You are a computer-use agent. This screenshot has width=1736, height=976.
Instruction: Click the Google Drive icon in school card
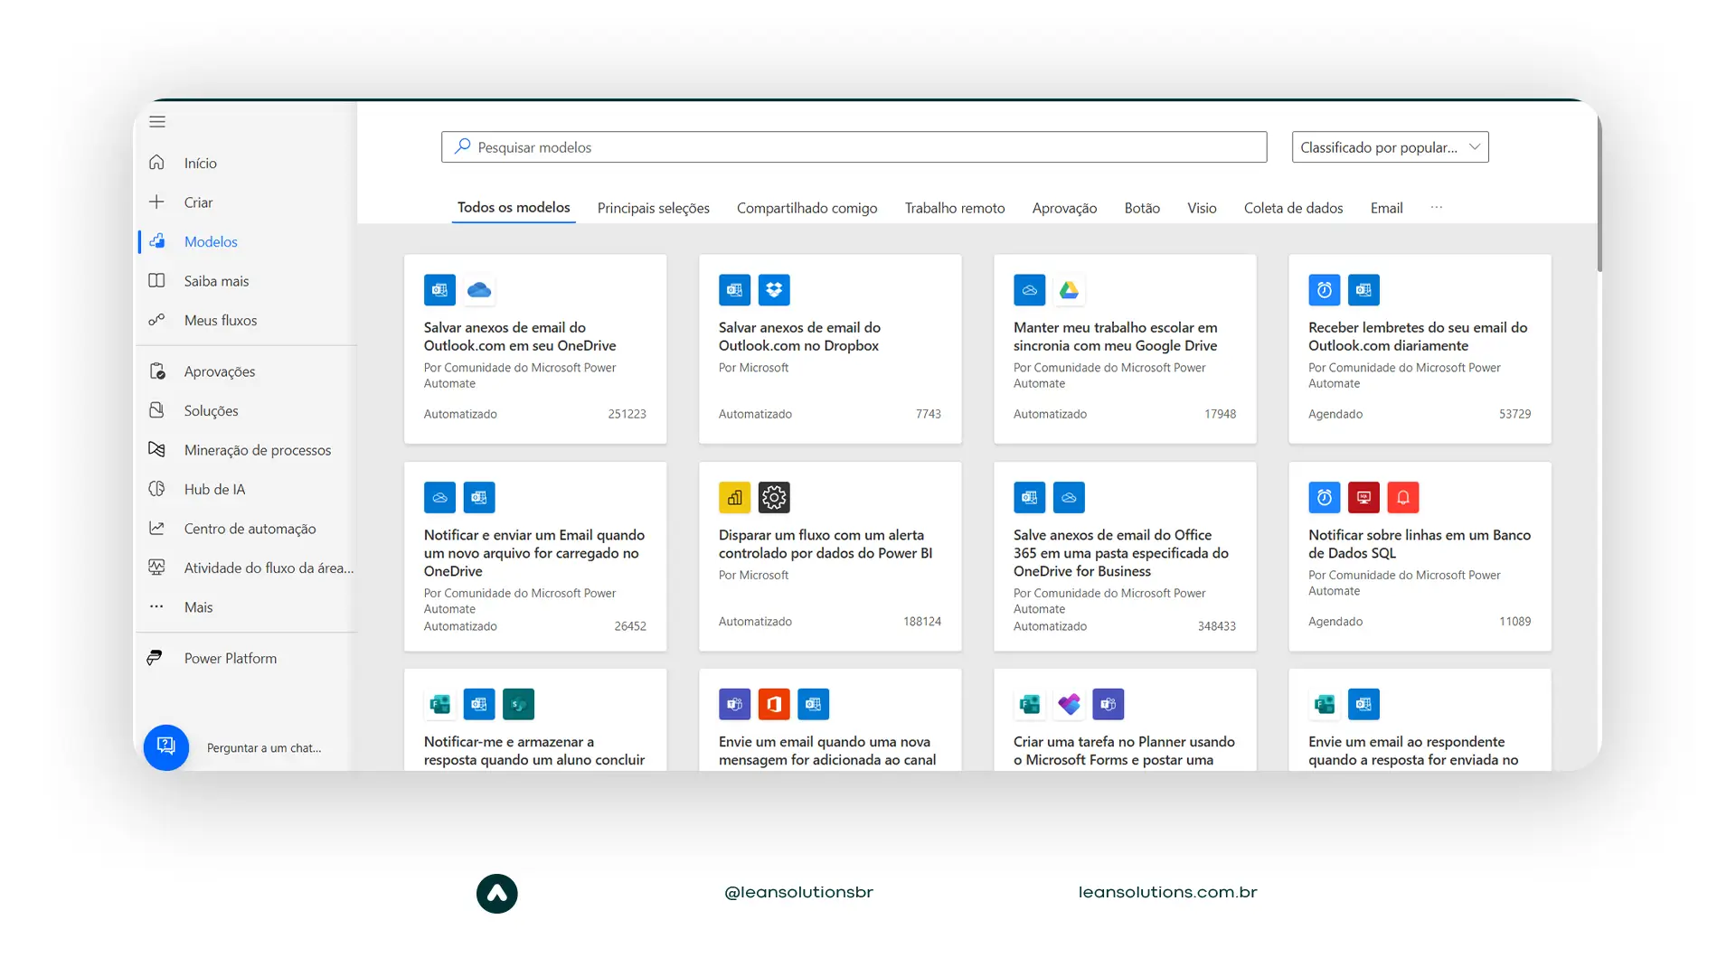coord(1069,290)
